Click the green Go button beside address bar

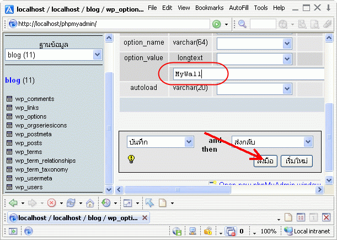tap(217, 24)
